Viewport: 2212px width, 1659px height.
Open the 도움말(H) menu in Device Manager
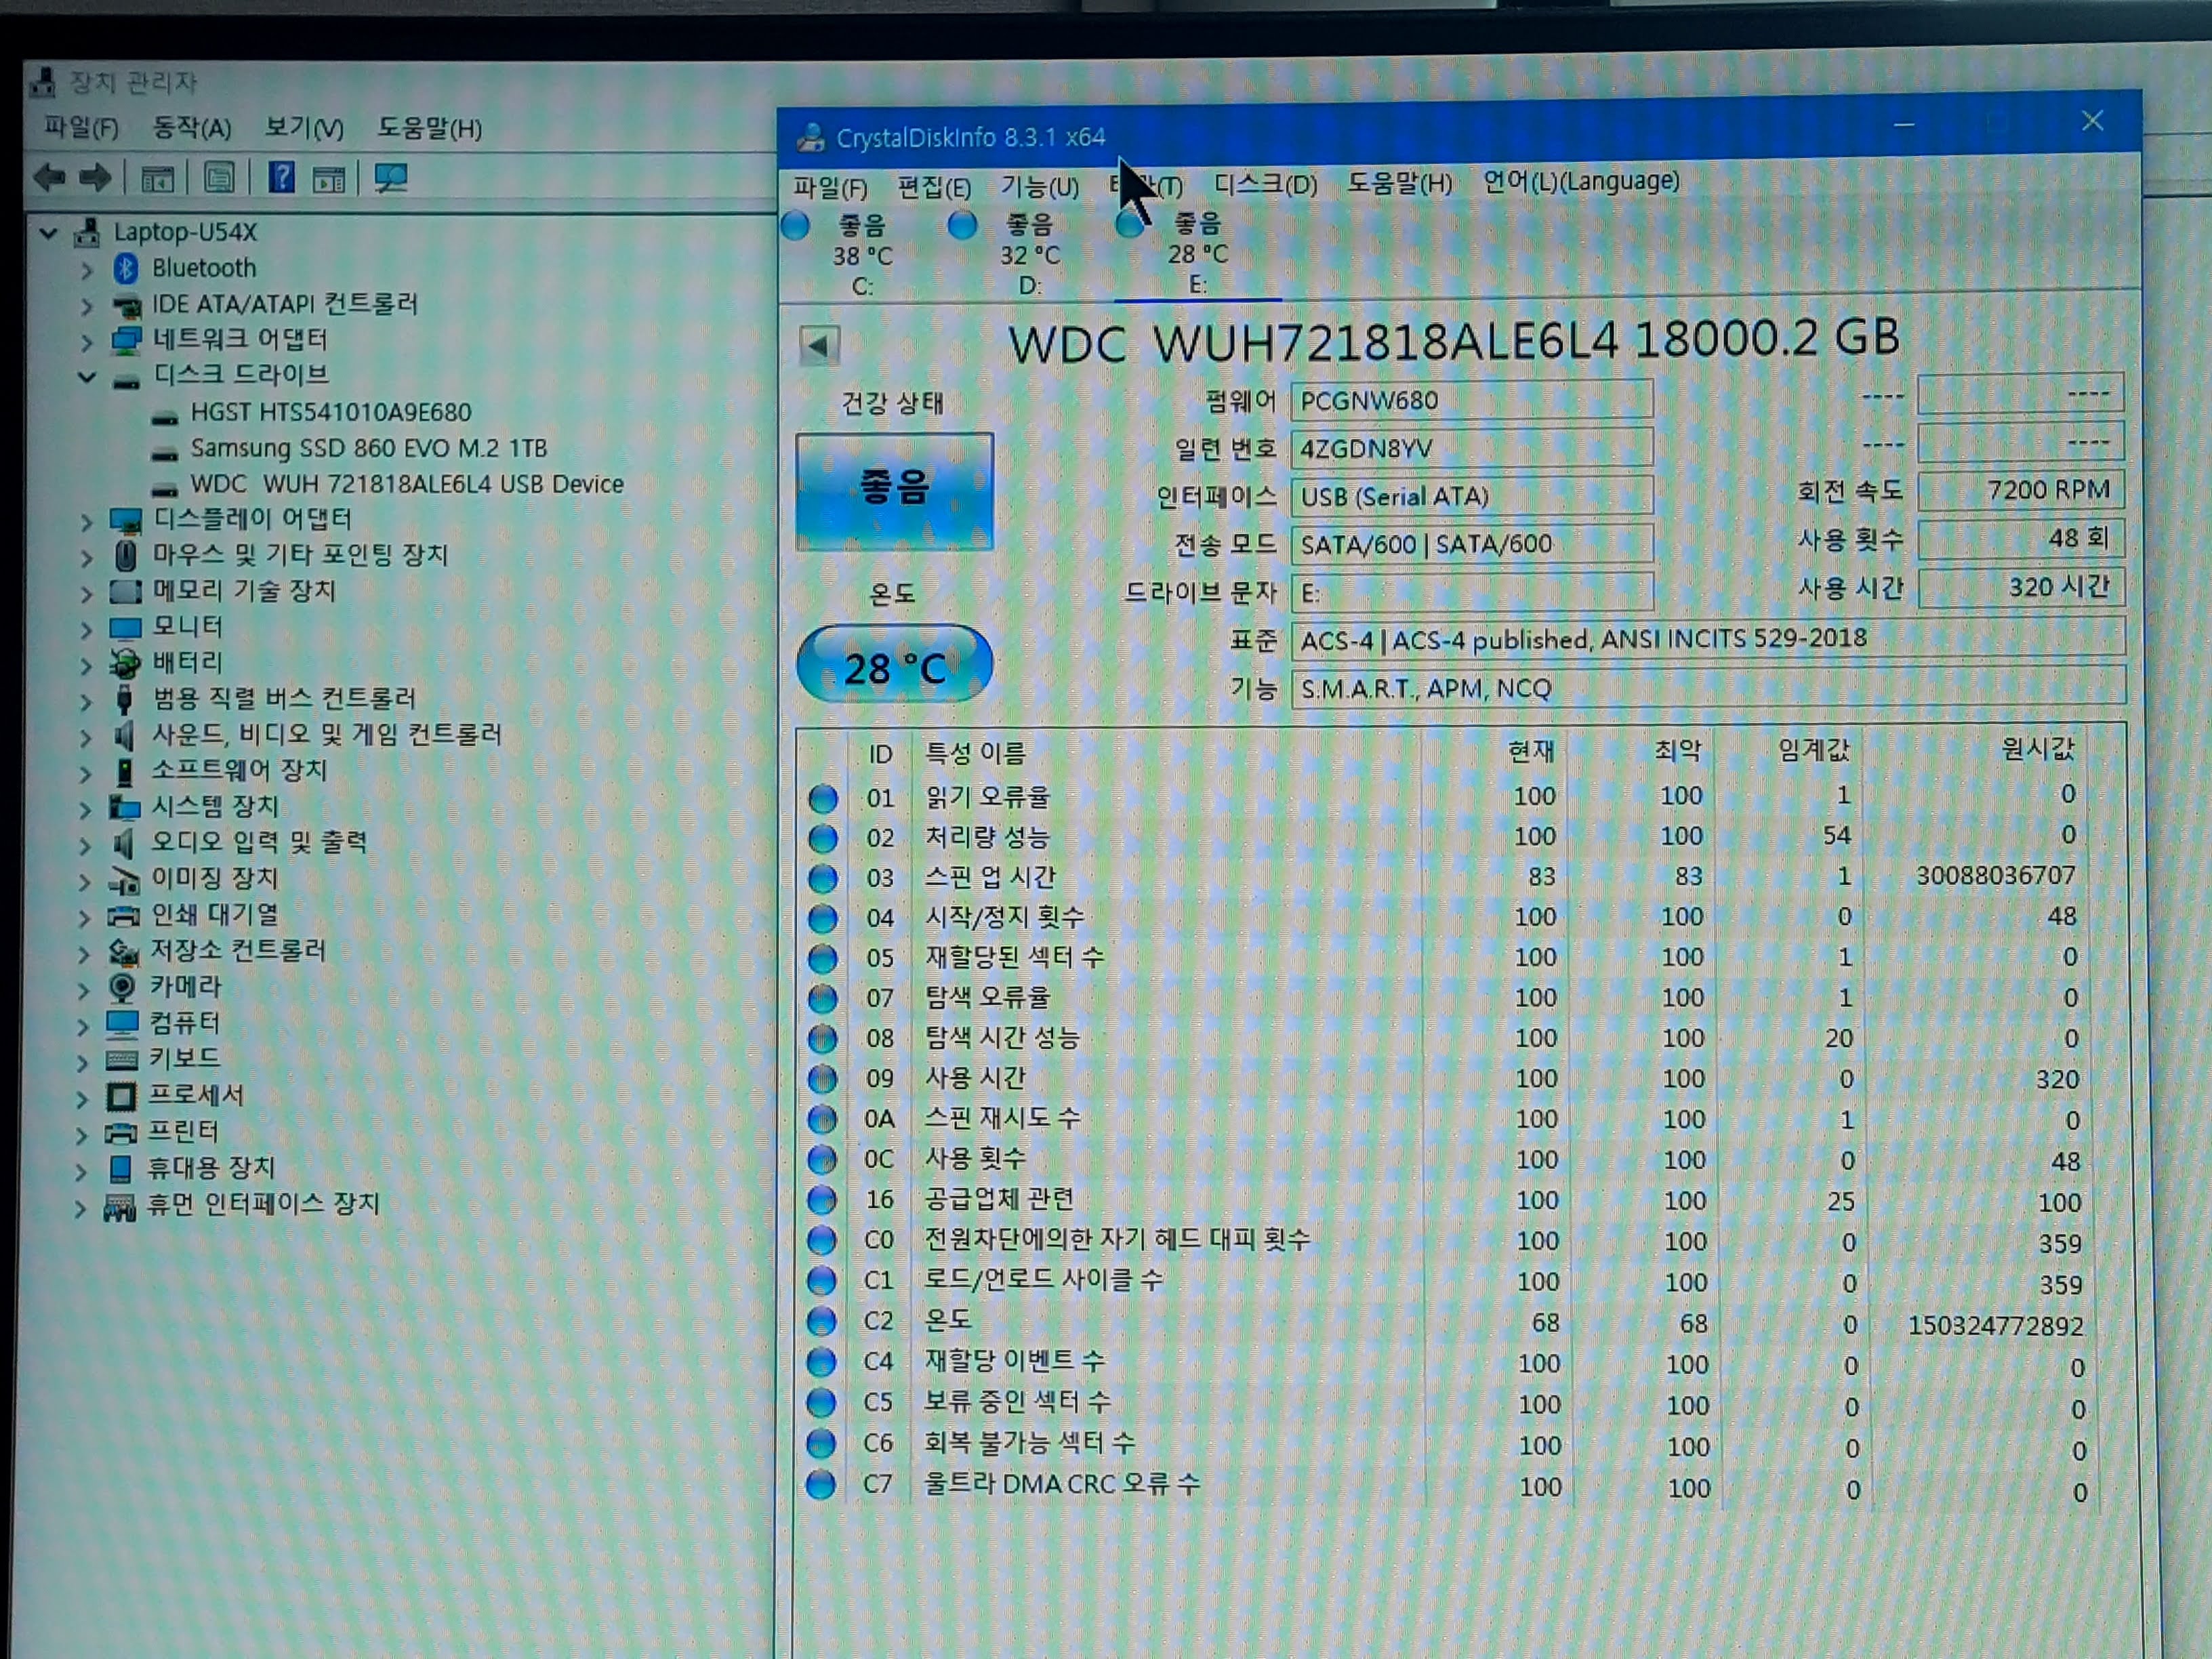click(x=430, y=128)
